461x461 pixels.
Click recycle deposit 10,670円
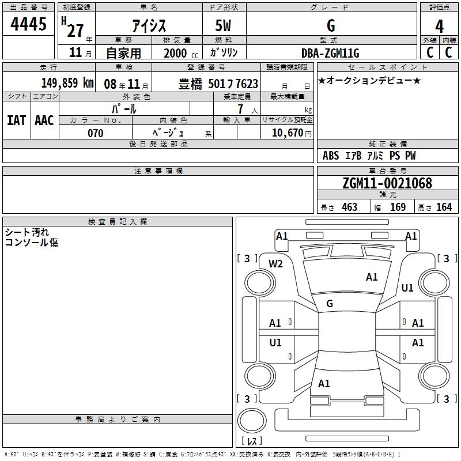(292, 133)
